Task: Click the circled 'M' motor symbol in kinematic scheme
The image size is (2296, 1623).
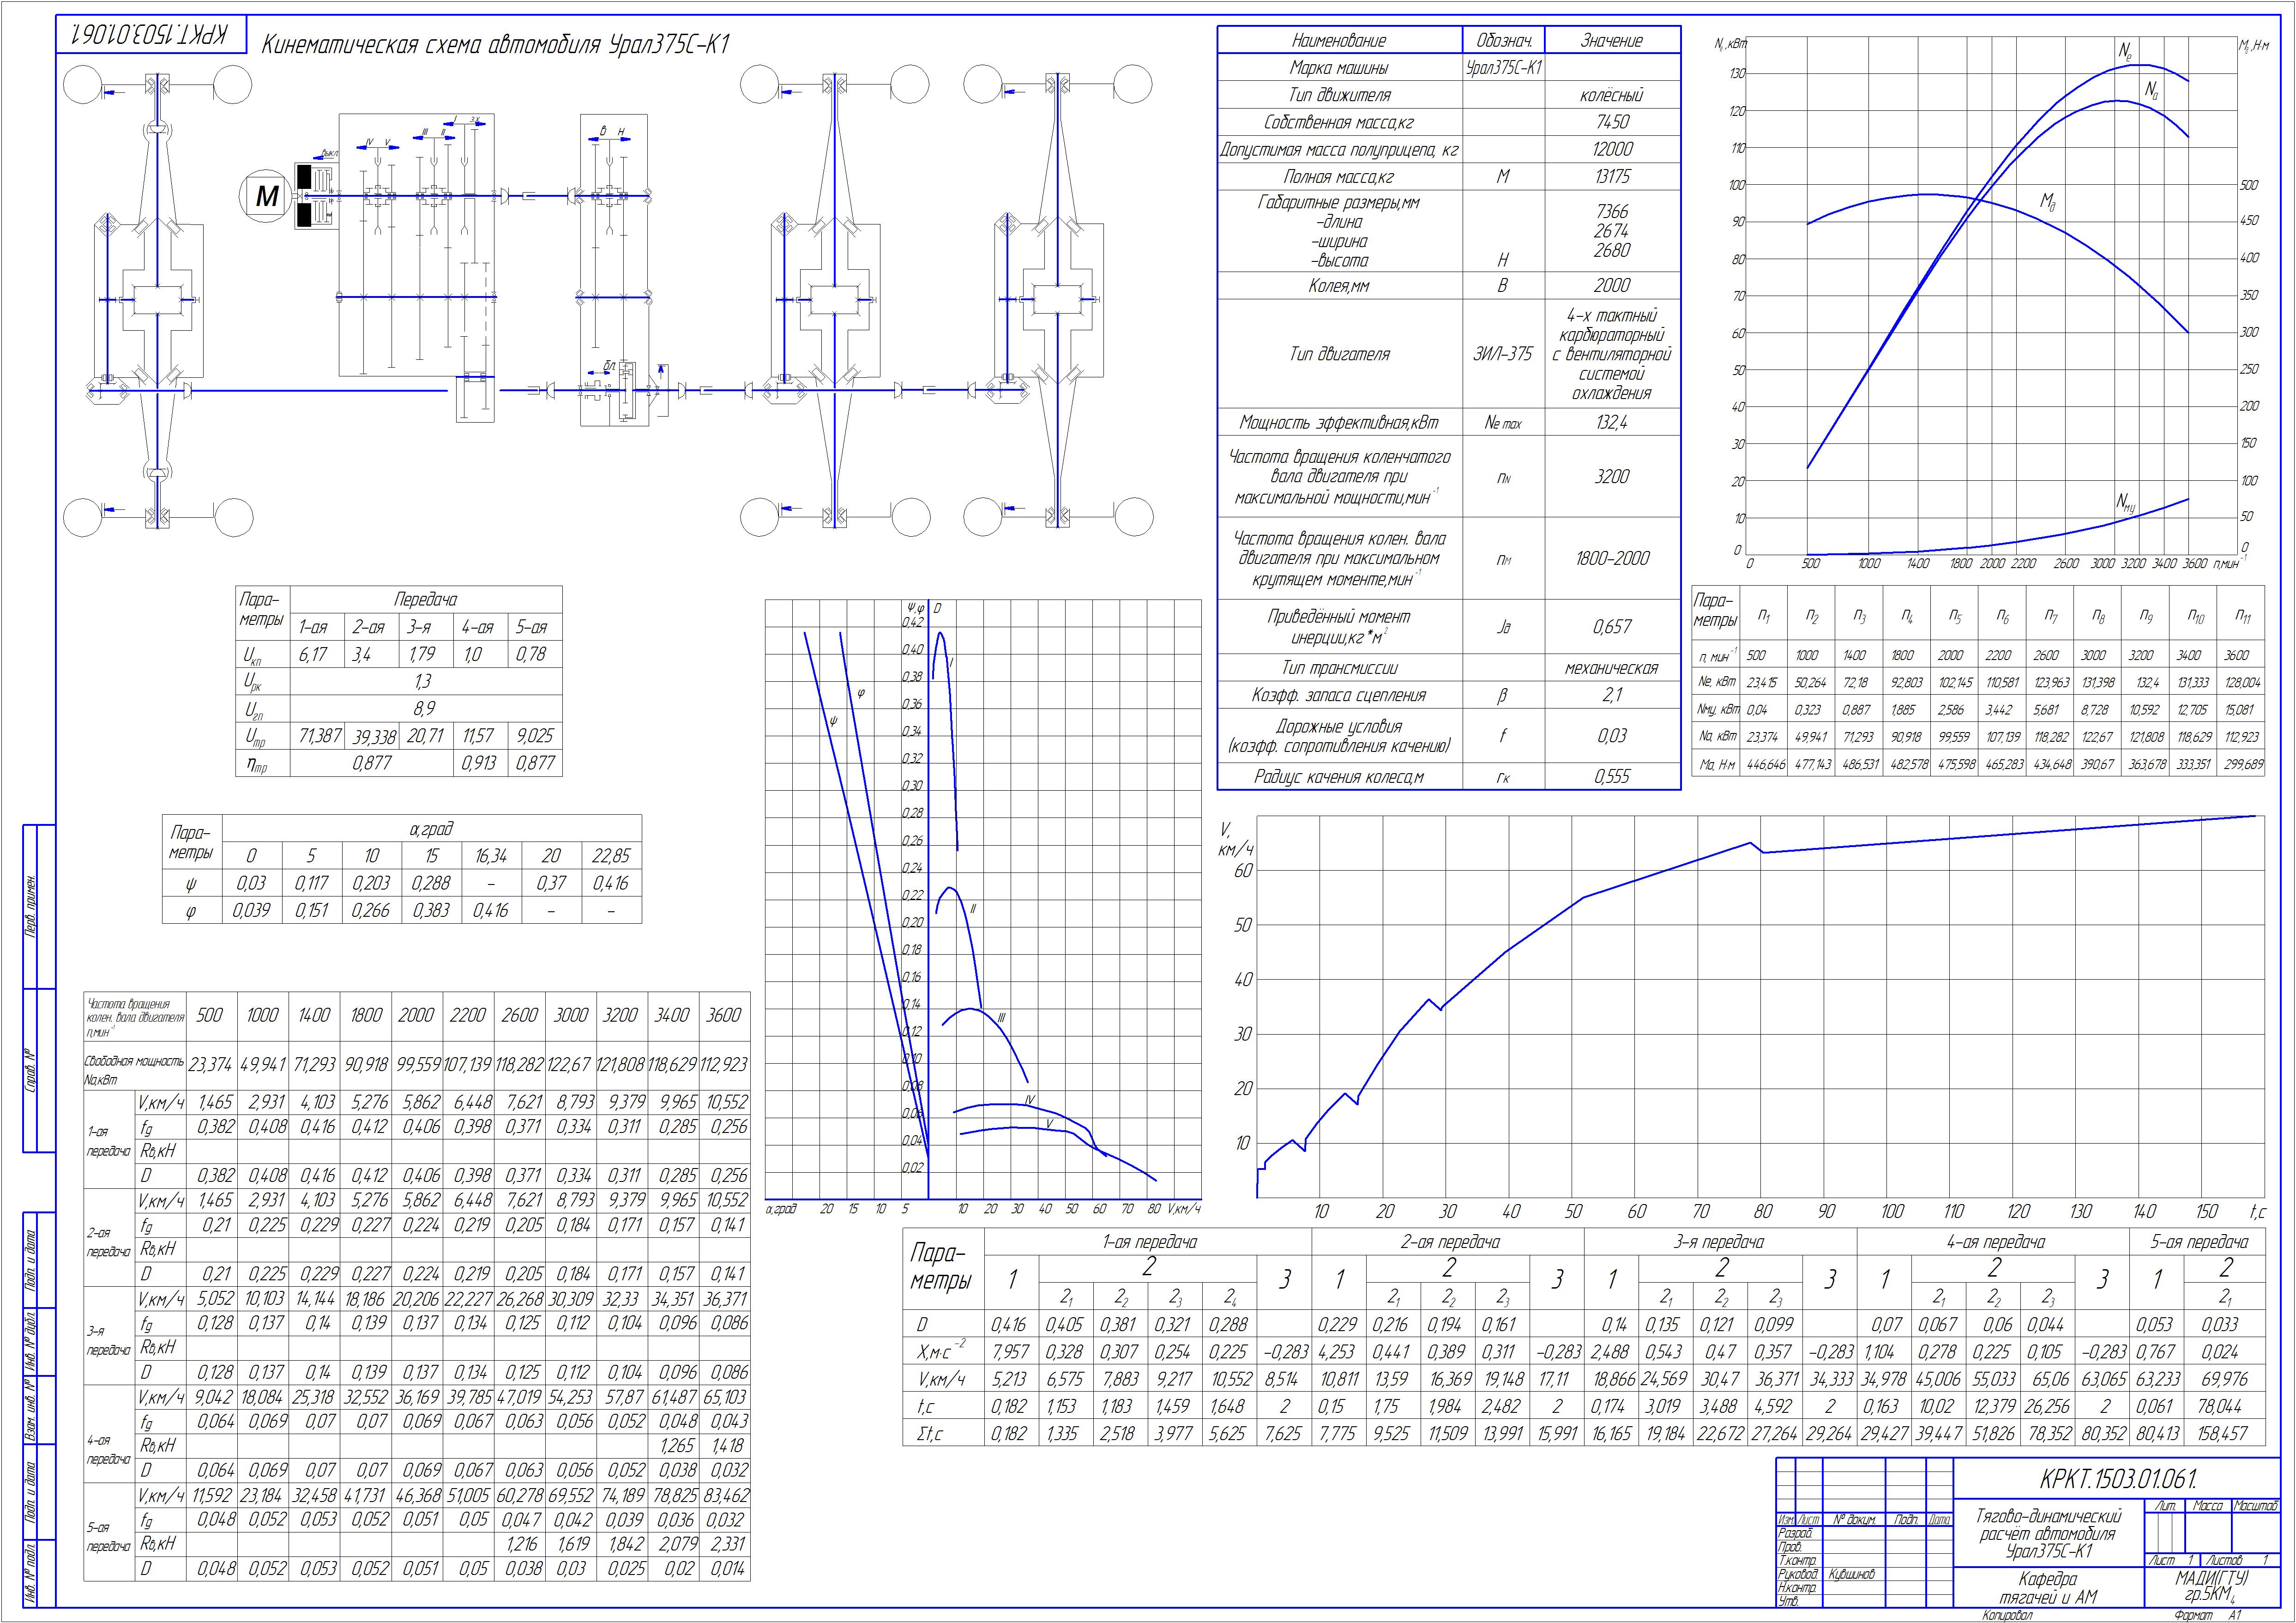Action: [266, 196]
